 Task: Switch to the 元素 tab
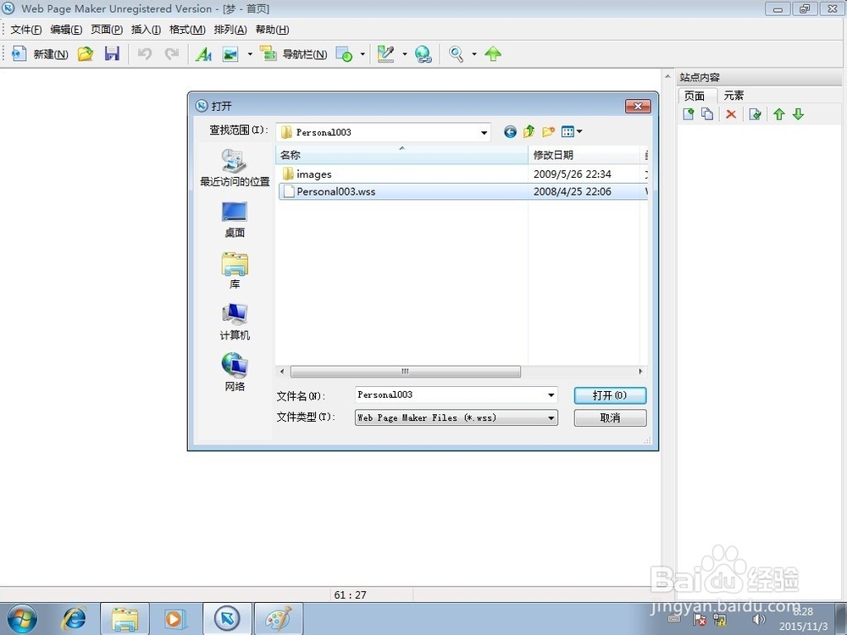pyautogui.click(x=734, y=96)
